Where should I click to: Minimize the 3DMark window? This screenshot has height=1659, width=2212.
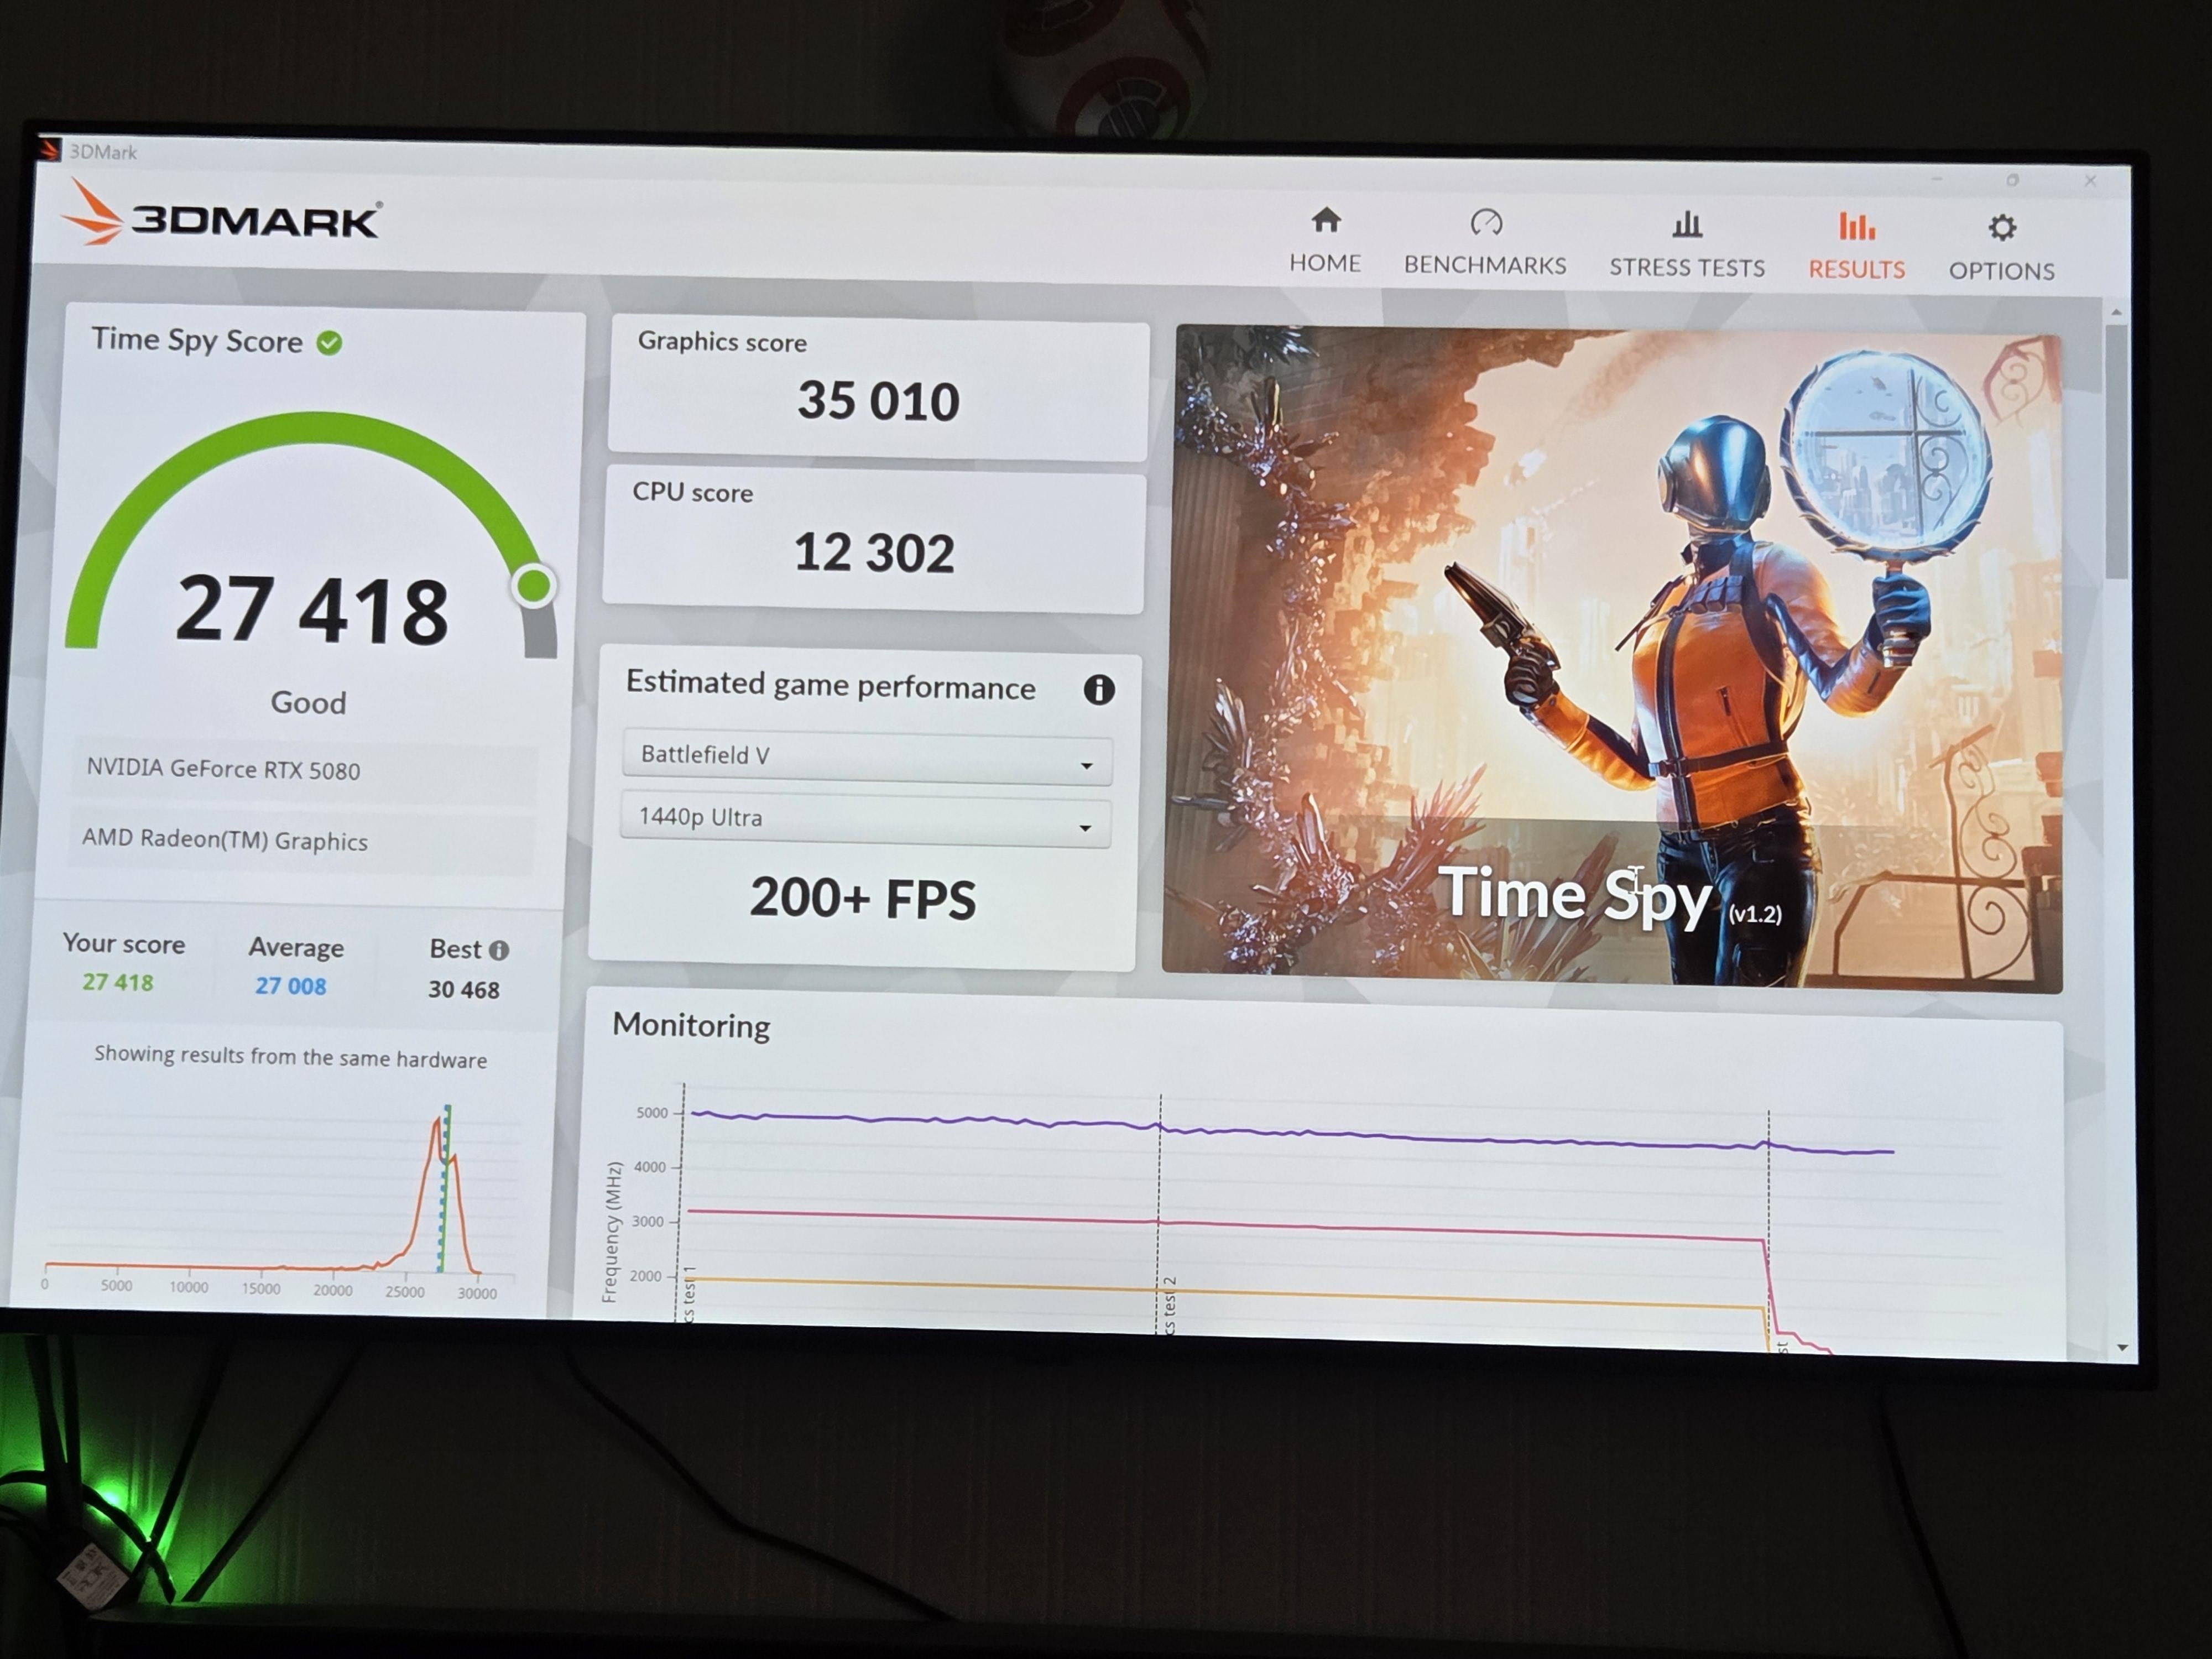(1936, 178)
